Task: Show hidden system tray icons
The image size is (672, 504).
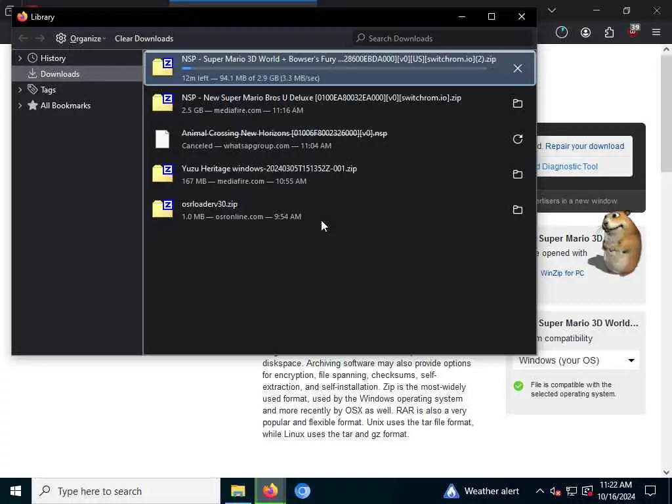Action: pos(540,491)
